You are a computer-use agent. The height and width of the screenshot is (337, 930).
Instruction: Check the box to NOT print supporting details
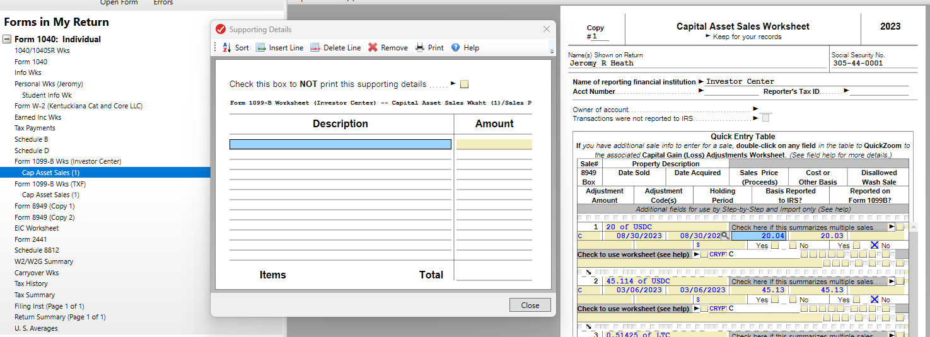(465, 84)
